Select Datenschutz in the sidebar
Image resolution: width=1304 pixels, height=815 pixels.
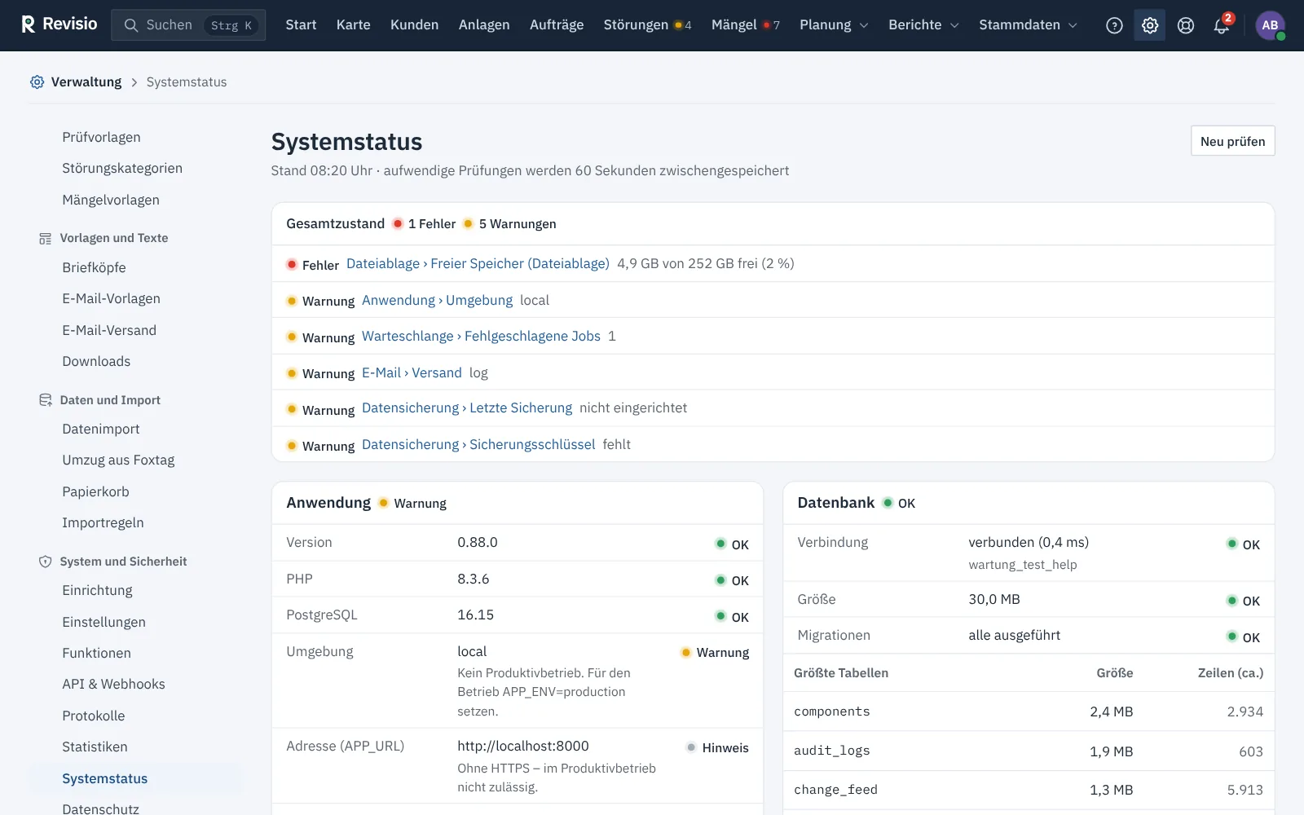pos(100,808)
